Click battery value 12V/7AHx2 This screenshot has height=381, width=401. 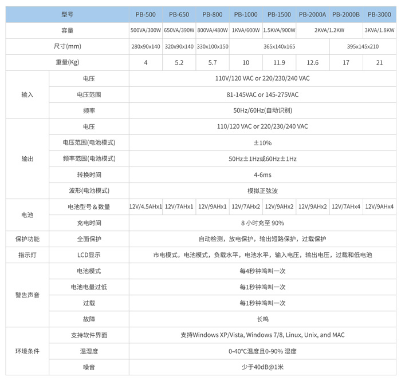246,207
